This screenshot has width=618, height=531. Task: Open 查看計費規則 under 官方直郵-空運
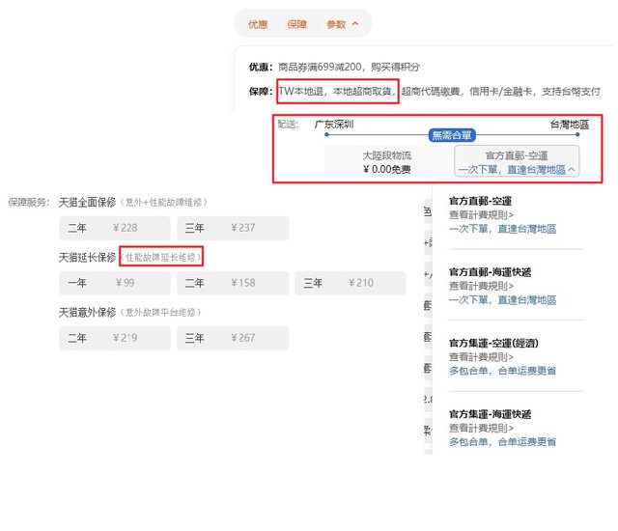(481, 215)
